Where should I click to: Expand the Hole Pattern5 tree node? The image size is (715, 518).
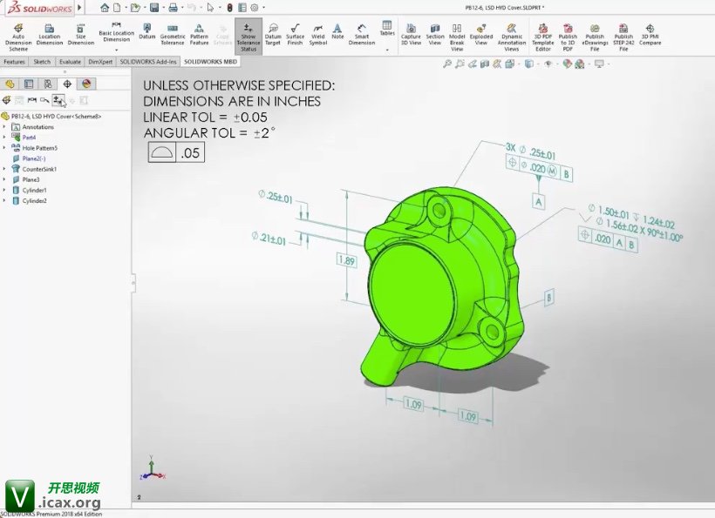coord(4,148)
